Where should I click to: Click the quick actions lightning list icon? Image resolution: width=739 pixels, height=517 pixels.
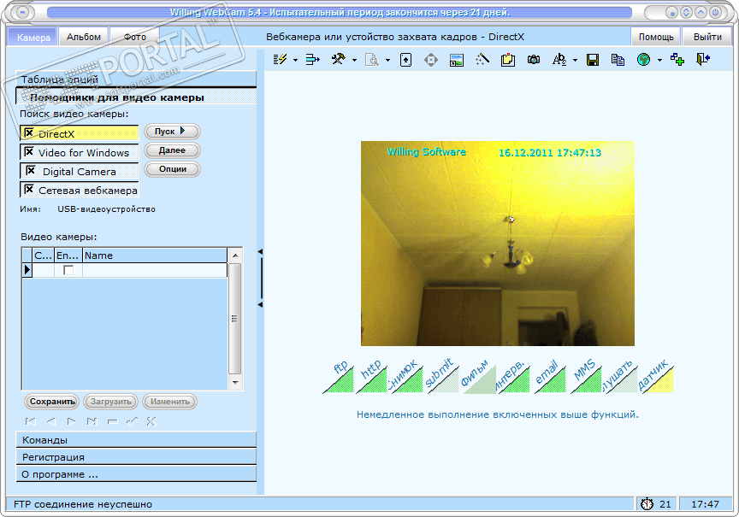click(x=280, y=59)
